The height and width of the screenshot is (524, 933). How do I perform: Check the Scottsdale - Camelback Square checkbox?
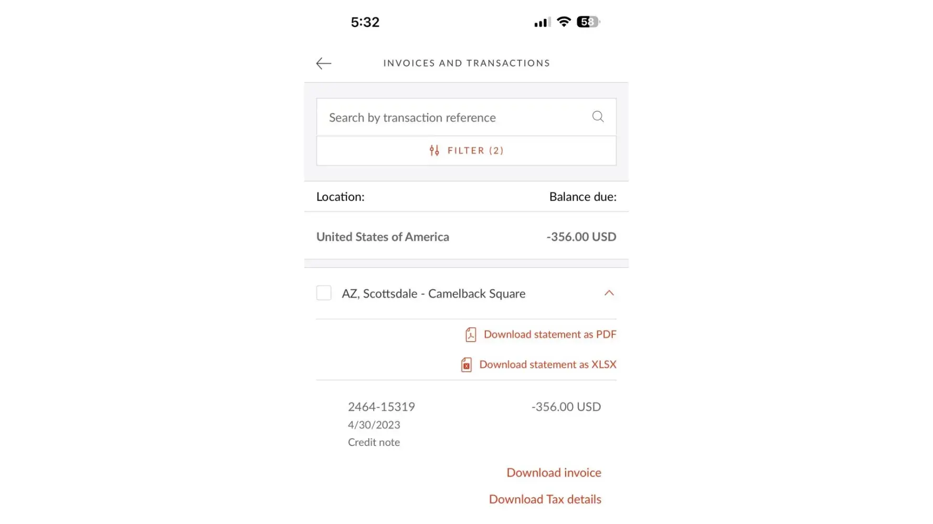coord(324,293)
